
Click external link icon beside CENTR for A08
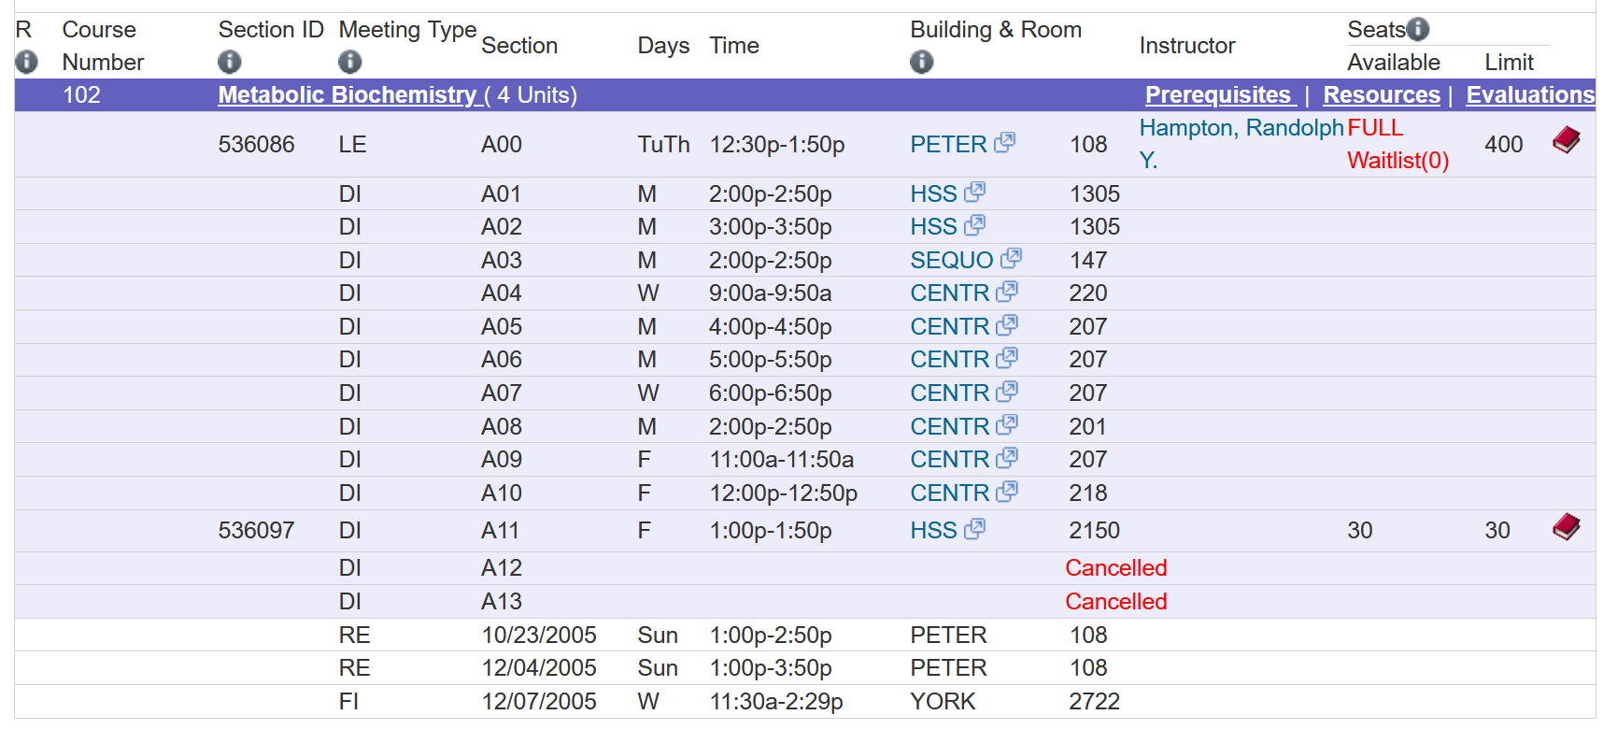point(1006,425)
